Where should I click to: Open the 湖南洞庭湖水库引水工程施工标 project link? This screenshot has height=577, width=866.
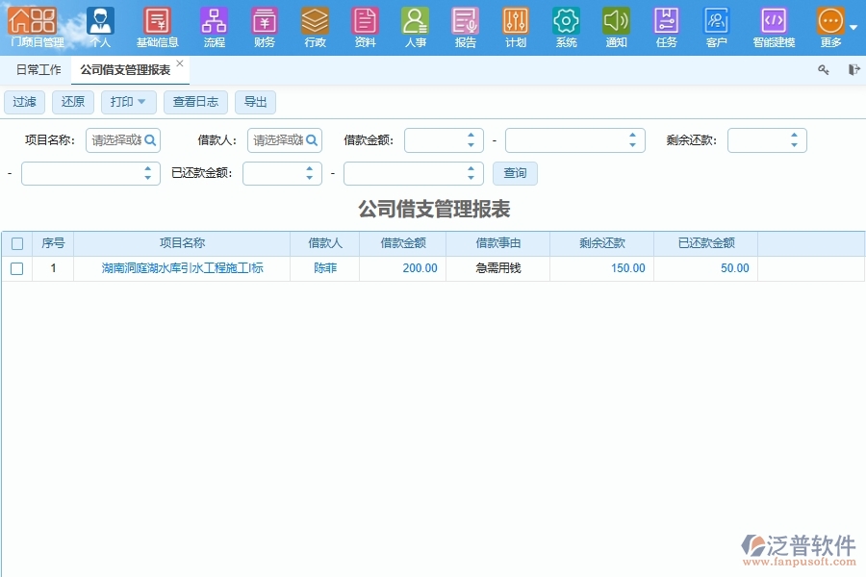tap(182, 268)
